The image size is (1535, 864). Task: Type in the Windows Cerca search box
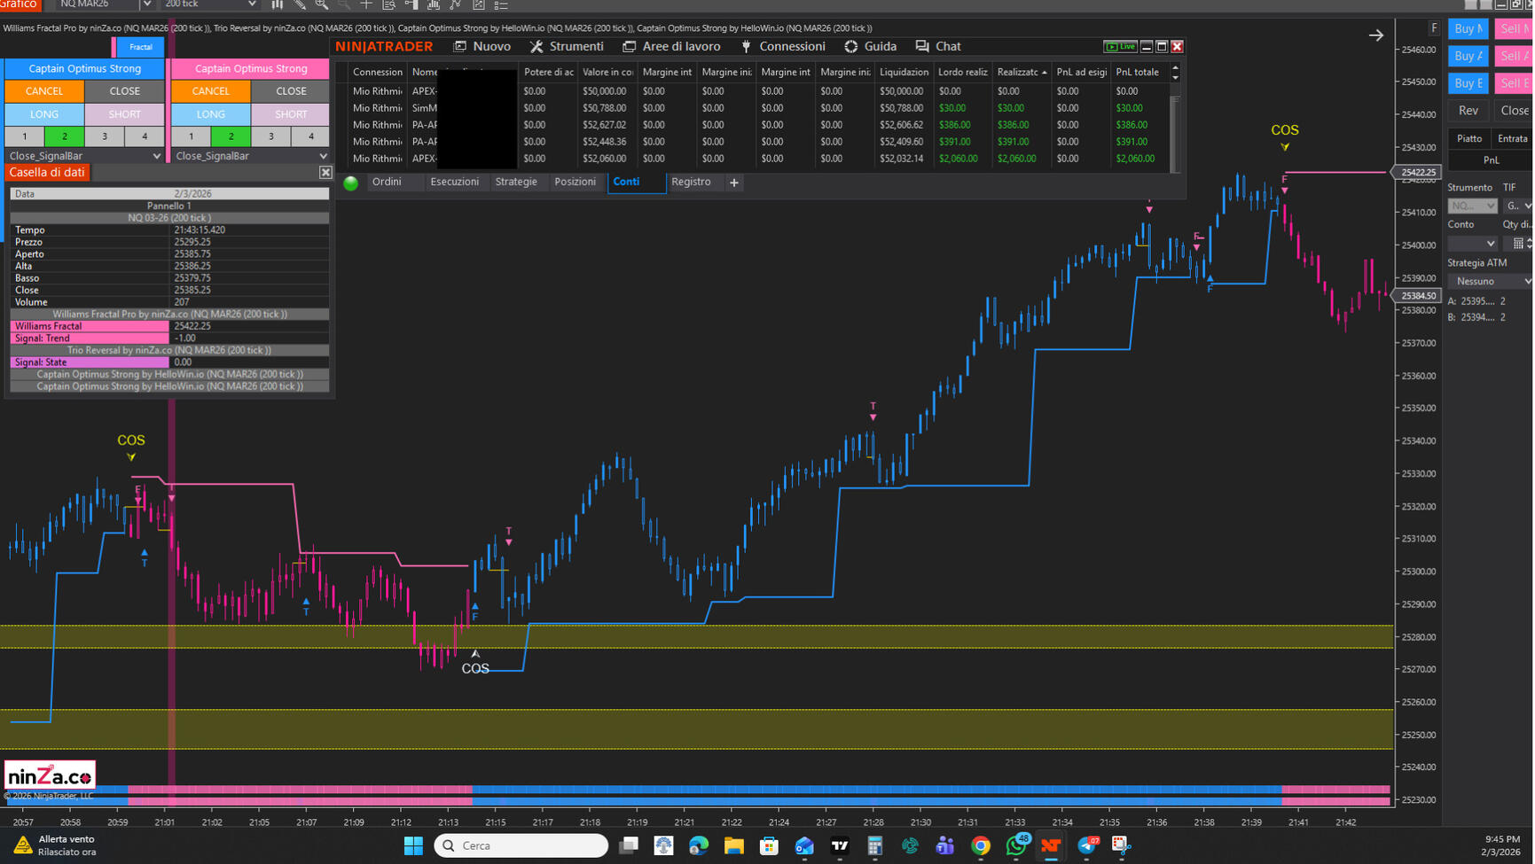pyautogui.click(x=521, y=845)
